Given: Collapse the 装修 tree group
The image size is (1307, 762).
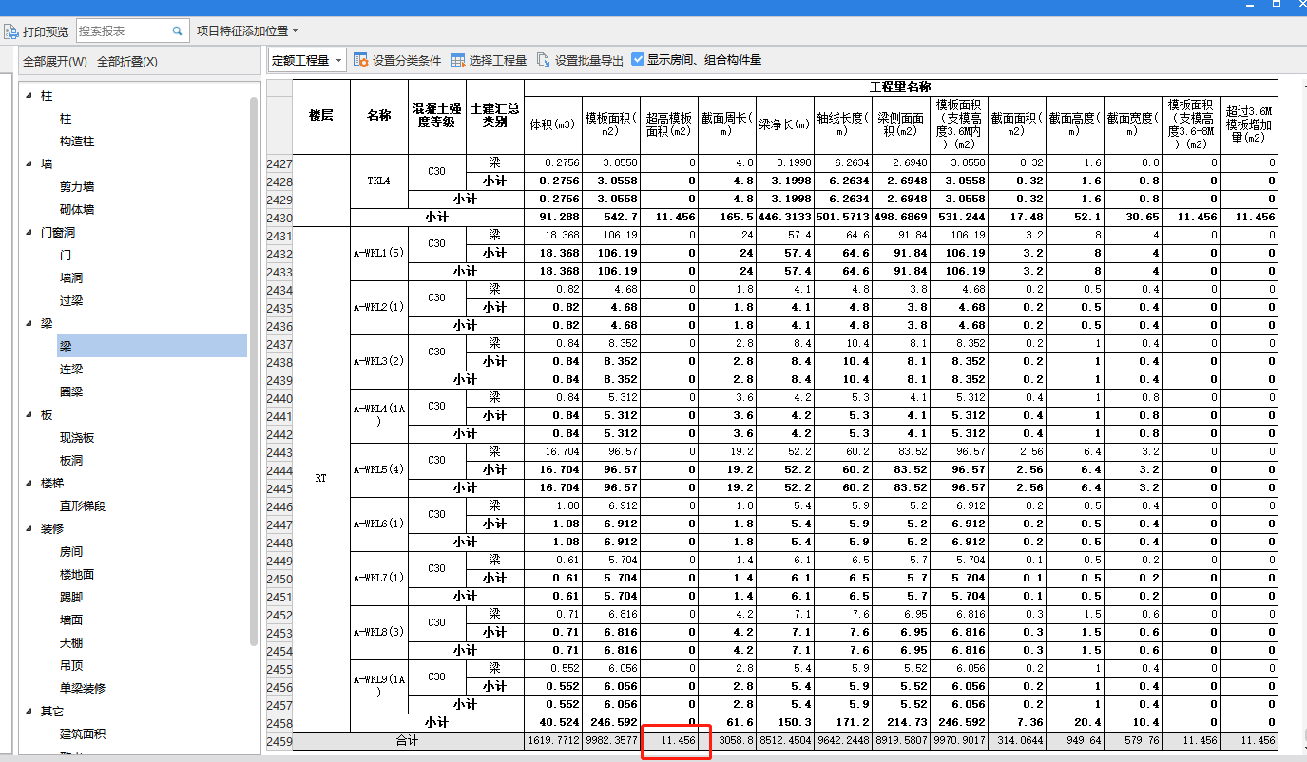Looking at the screenshot, I should tap(29, 529).
